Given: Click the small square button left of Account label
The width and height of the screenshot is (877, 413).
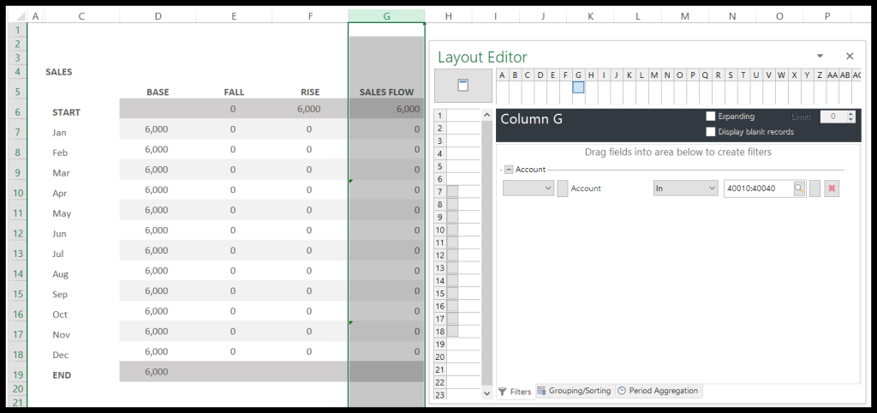Looking at the screenshot, I should click(x=563, y=189).
